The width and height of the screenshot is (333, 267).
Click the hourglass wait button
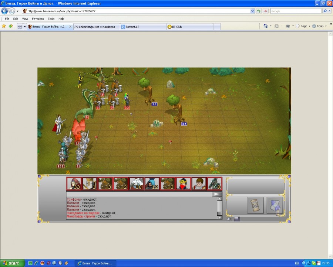click(255, 205)
